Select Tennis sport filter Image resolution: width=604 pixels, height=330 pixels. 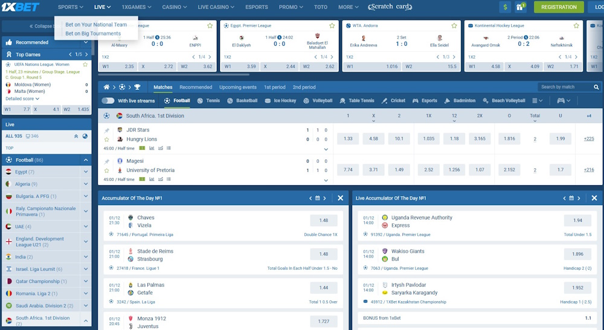pyautogui.click(x=208, y=101)
